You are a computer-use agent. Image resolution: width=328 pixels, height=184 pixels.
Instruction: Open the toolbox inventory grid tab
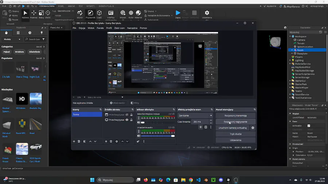[x=18, y=33]
